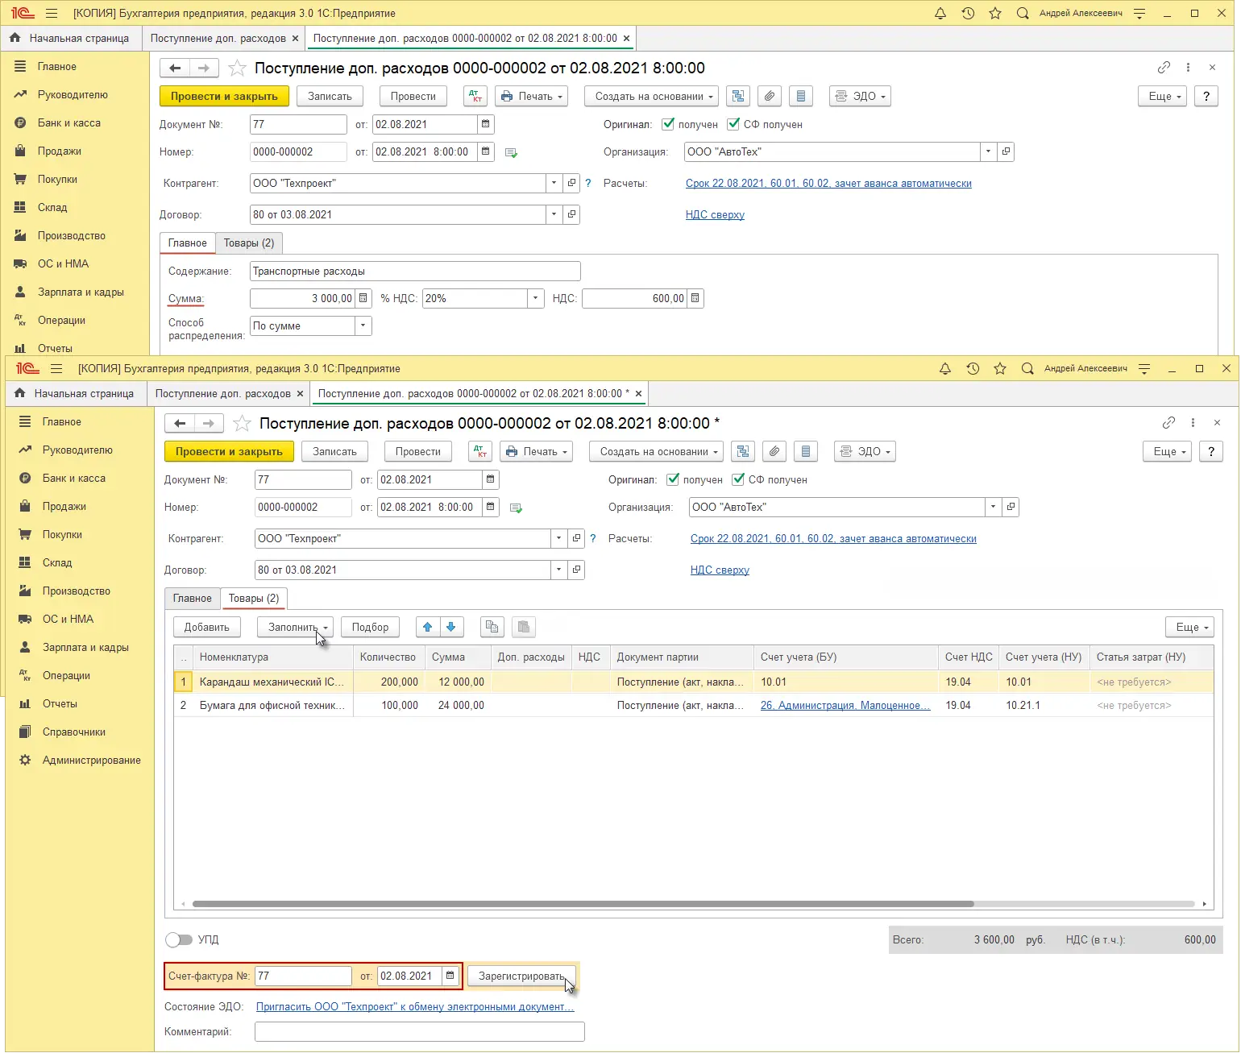Click the Добавить button
Screen dimensions: 1241x1053
pyautogui.click(x=206, y=627)
